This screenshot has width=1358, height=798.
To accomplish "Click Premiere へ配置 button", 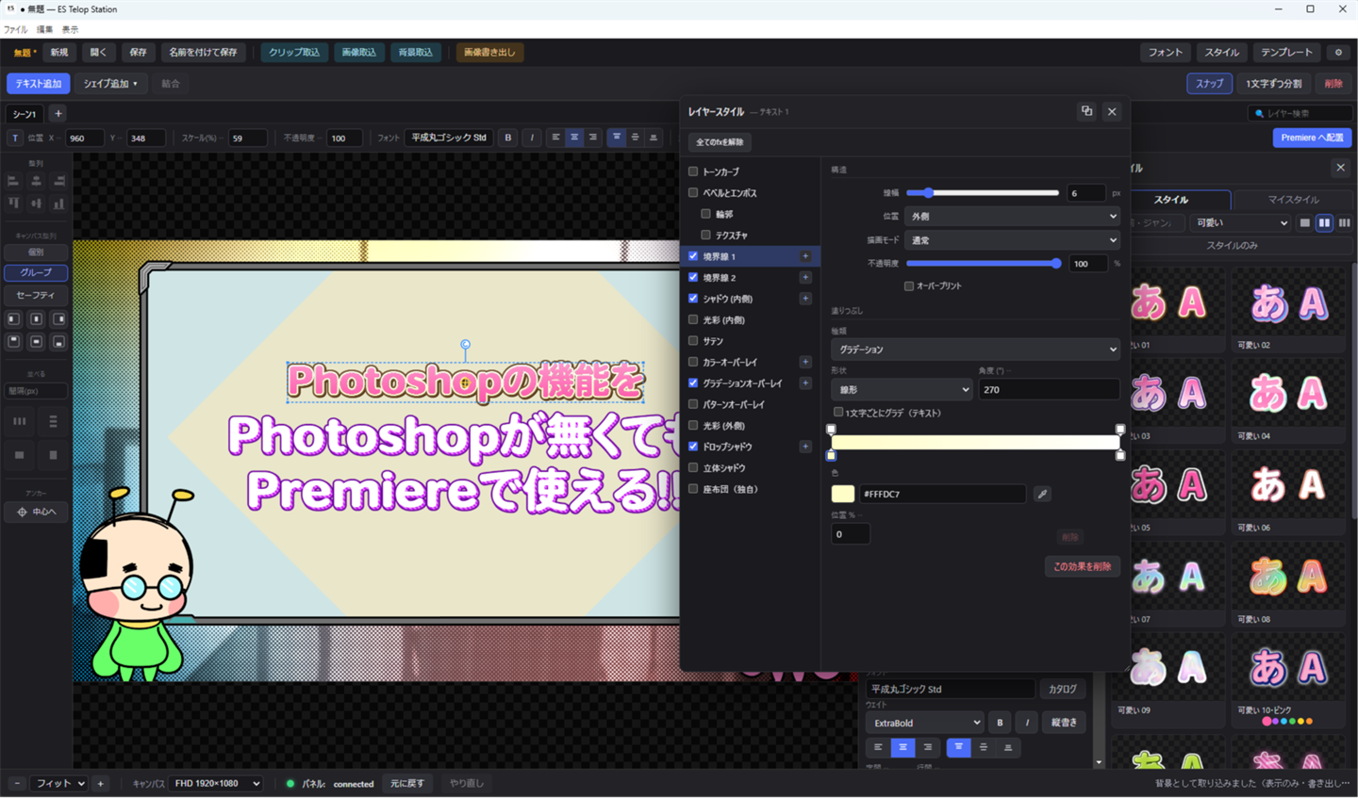I will tap(1312, 138).
